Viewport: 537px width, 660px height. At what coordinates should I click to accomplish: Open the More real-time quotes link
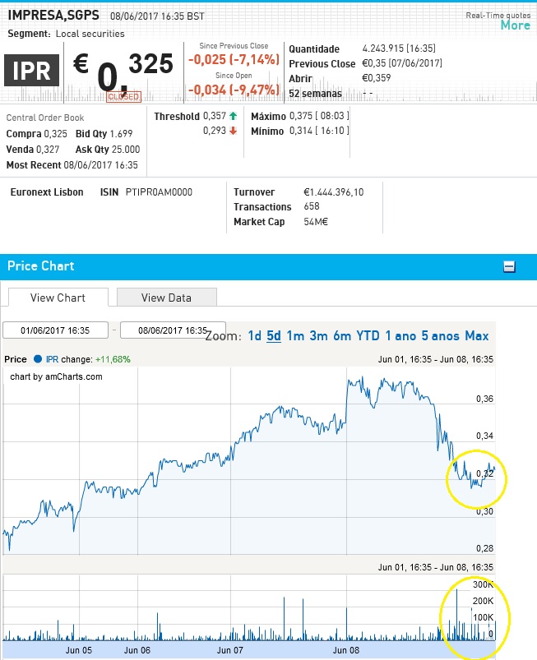coord(515,25)
